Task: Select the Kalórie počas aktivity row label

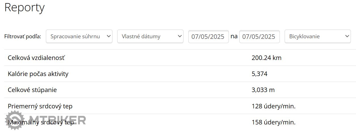Action: (x=38, y=74)
